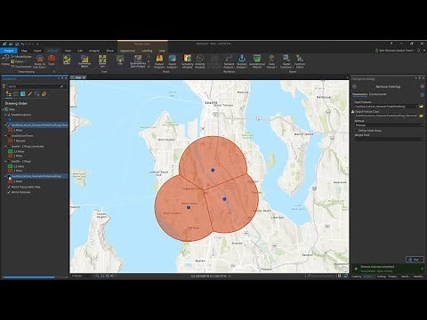Switch to the Map ribbon tab
Image resolution: width=427 pixels, height=320 pixels.
[24, 51]
